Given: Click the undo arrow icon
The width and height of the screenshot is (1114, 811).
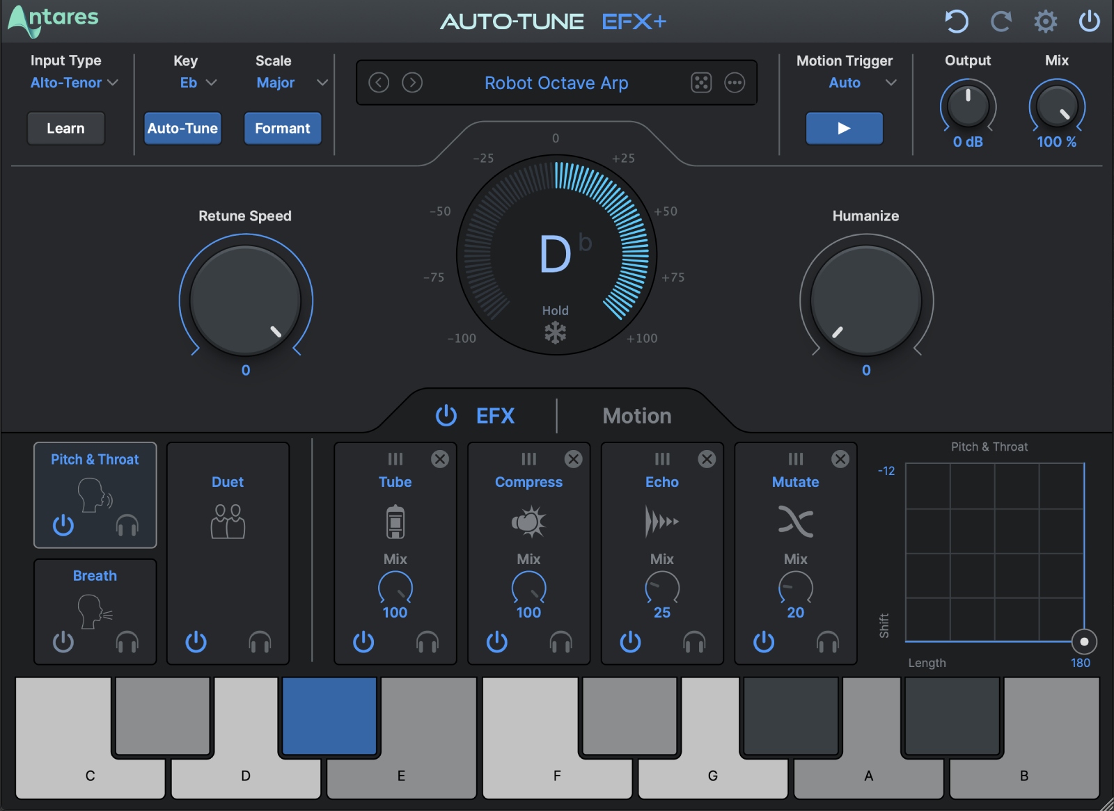Looking at the screenshot, I should tap(957, 21).
